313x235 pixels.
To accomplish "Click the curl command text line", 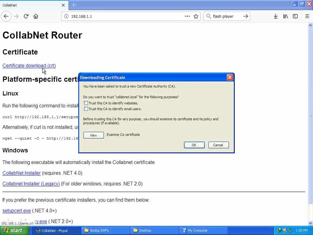I will click(x=40, y=117).
